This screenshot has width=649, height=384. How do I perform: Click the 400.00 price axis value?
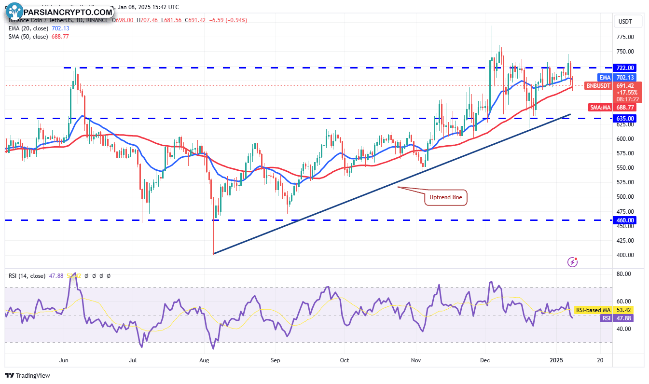pyautogui.click(x=625, y=255)
